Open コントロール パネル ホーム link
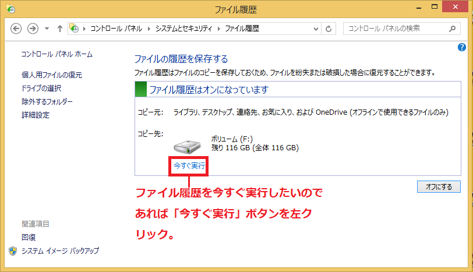This screenshot has height=272, width=473. [x=57, y=54]
